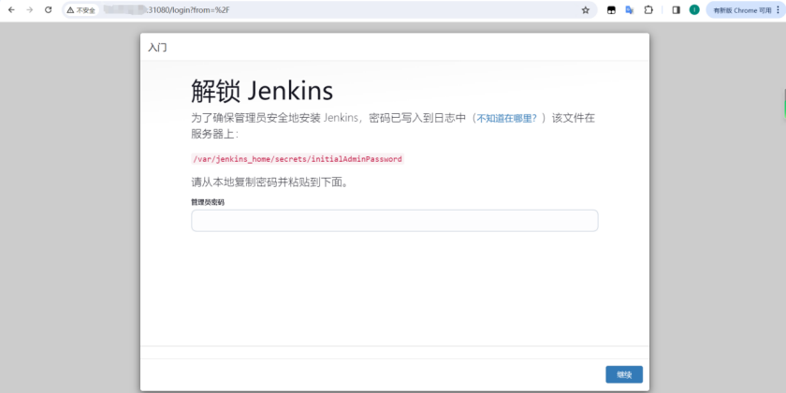Bookmark this page with the star icon
The image size is (786, 393).
[586, 10]
